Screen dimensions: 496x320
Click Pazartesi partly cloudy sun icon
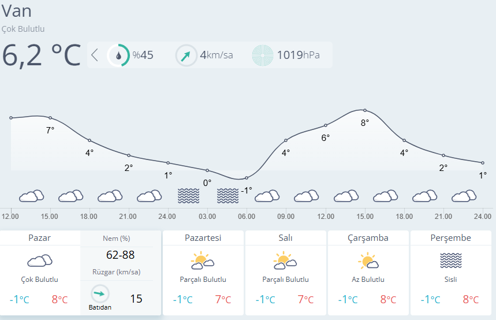pos(202,262)
